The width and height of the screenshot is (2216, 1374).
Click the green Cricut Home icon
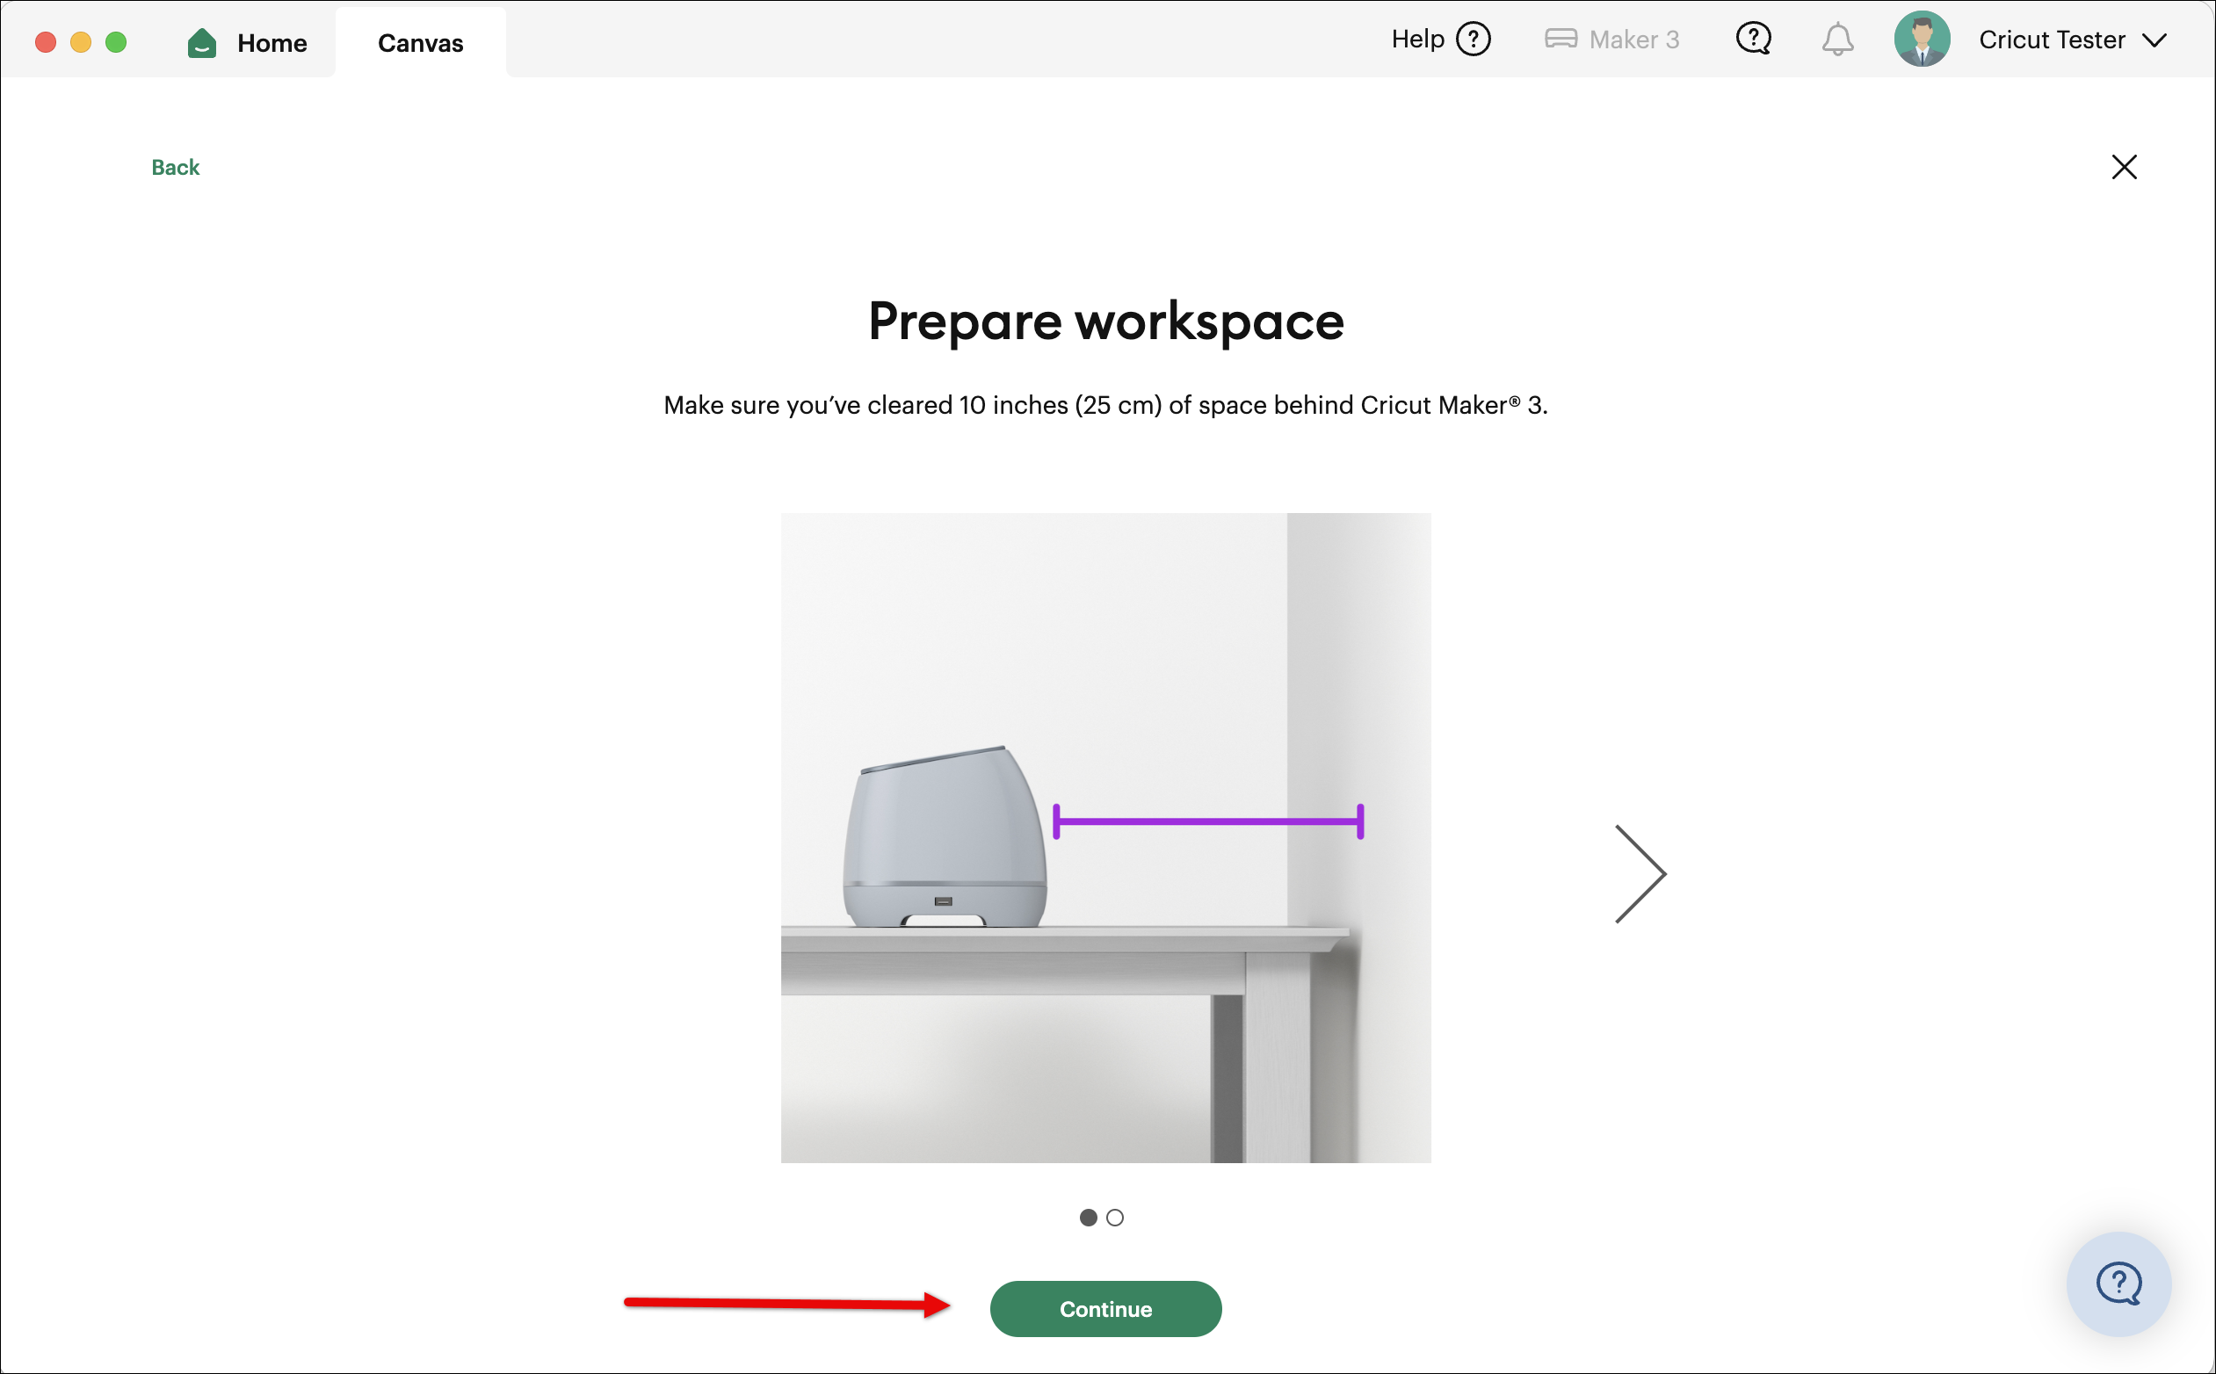click(201, 42)
